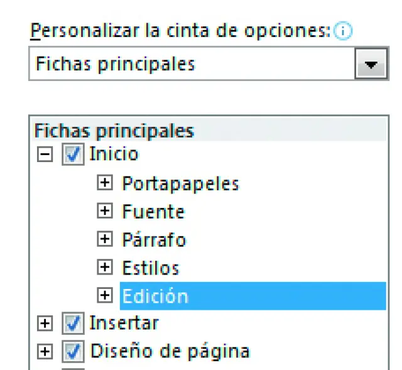Expand the Fuente group

[106, 212]
